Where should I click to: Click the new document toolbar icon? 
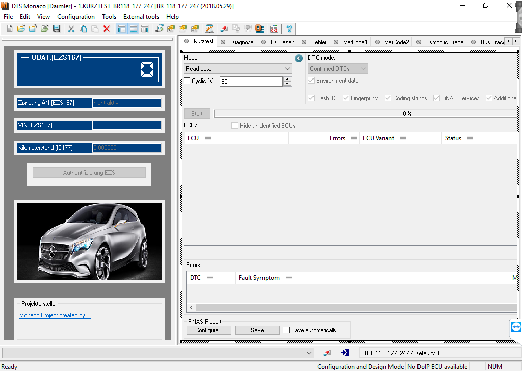(10, 29)
